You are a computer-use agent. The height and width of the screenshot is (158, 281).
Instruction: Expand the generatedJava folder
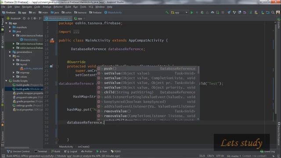pos(10,52)
